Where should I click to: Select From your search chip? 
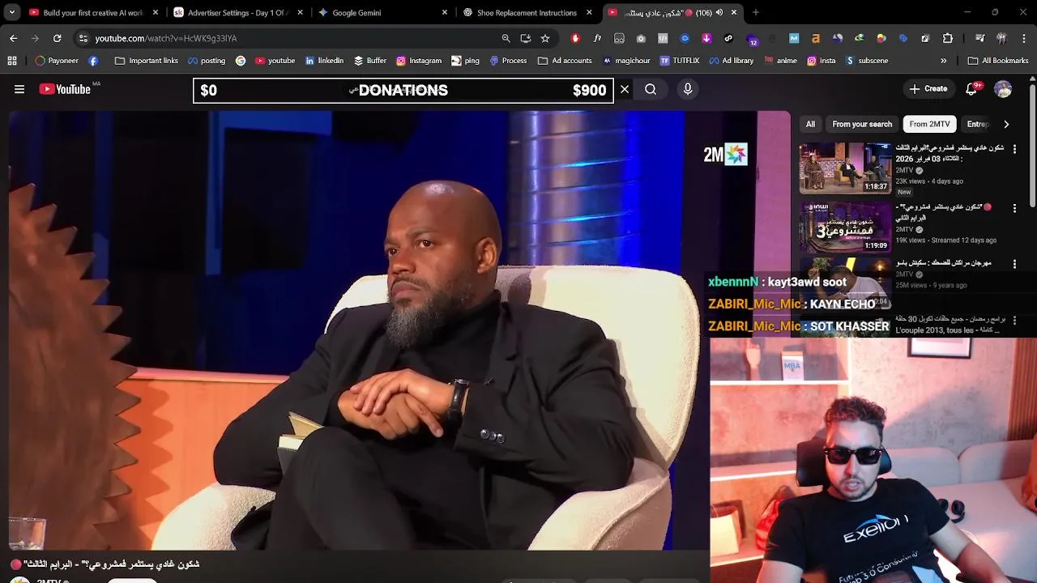[862, 124]
